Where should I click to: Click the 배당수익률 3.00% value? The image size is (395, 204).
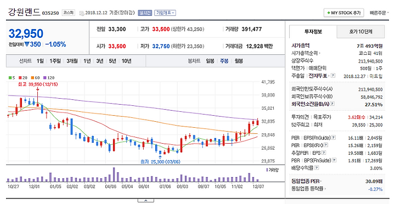tap(376, 168)
